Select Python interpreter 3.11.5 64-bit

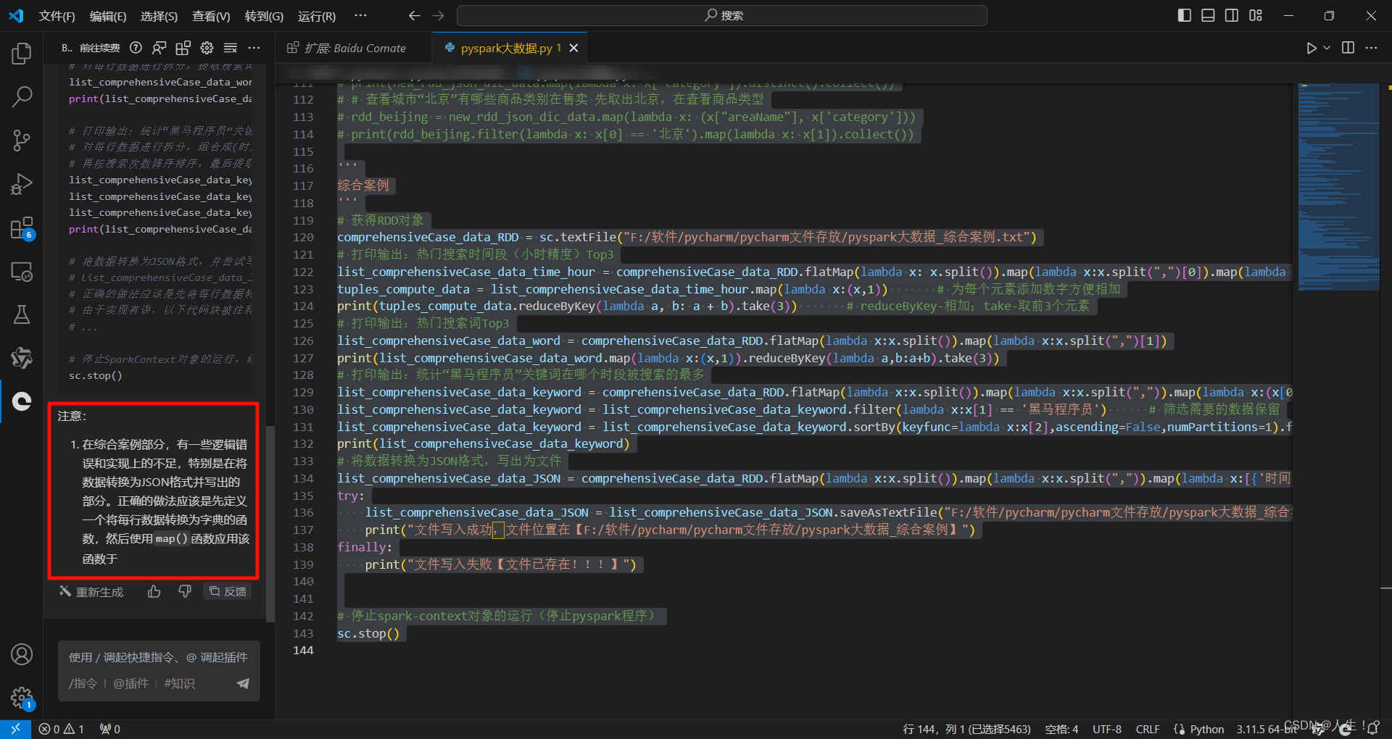pyautogui.click(x=1267, y=729)
